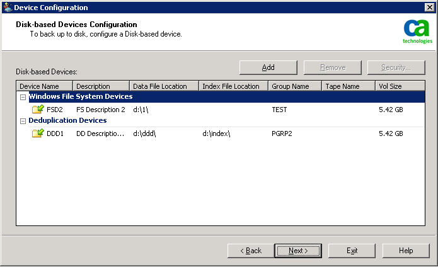Exit the Device Configuration wizard
This screenshot has width=438, height=267.
click(x=352, y=251)
